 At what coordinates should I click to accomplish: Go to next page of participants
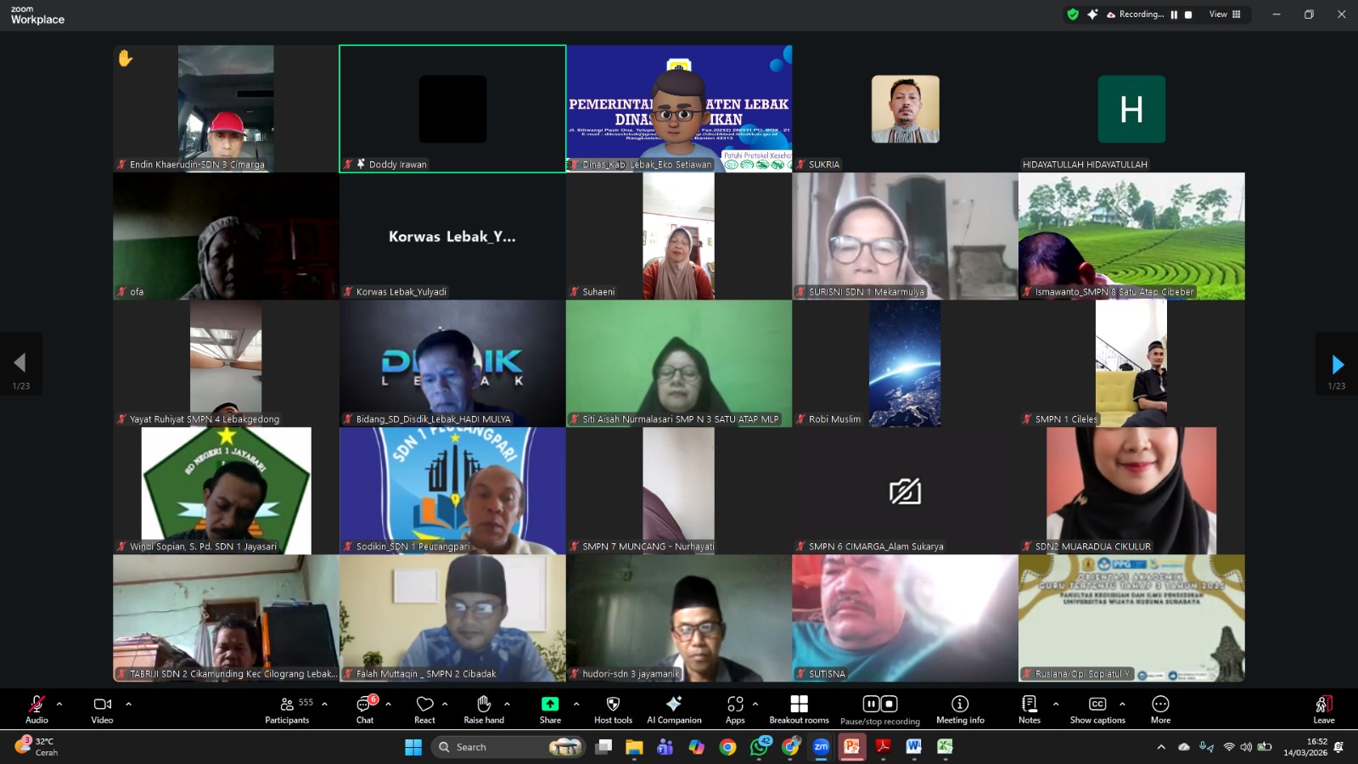coord(1337,365)
